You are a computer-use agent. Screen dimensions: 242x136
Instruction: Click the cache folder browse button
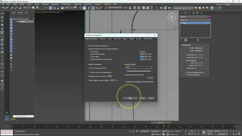click(x=150, y=78)
